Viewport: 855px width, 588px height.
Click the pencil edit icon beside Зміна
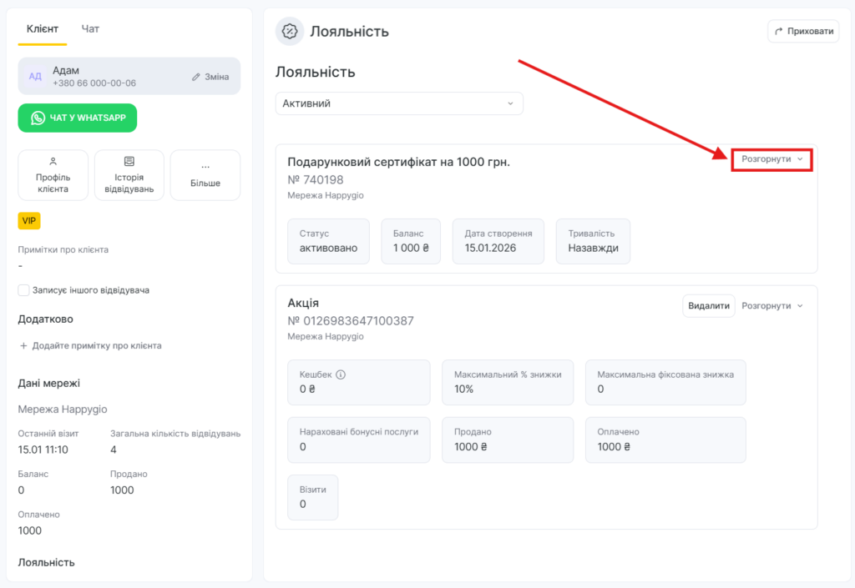point(196,77)
